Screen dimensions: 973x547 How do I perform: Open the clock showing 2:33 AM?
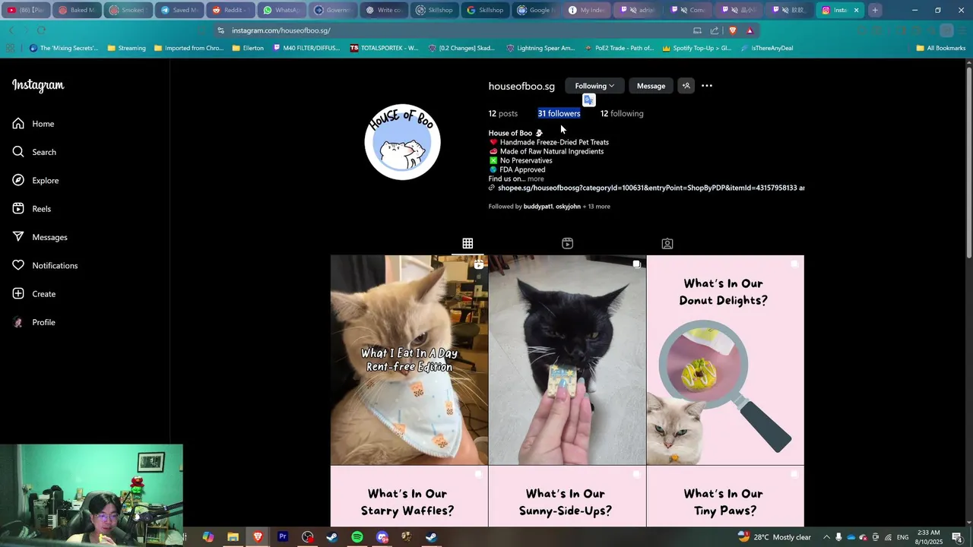(x=929, y=537)
